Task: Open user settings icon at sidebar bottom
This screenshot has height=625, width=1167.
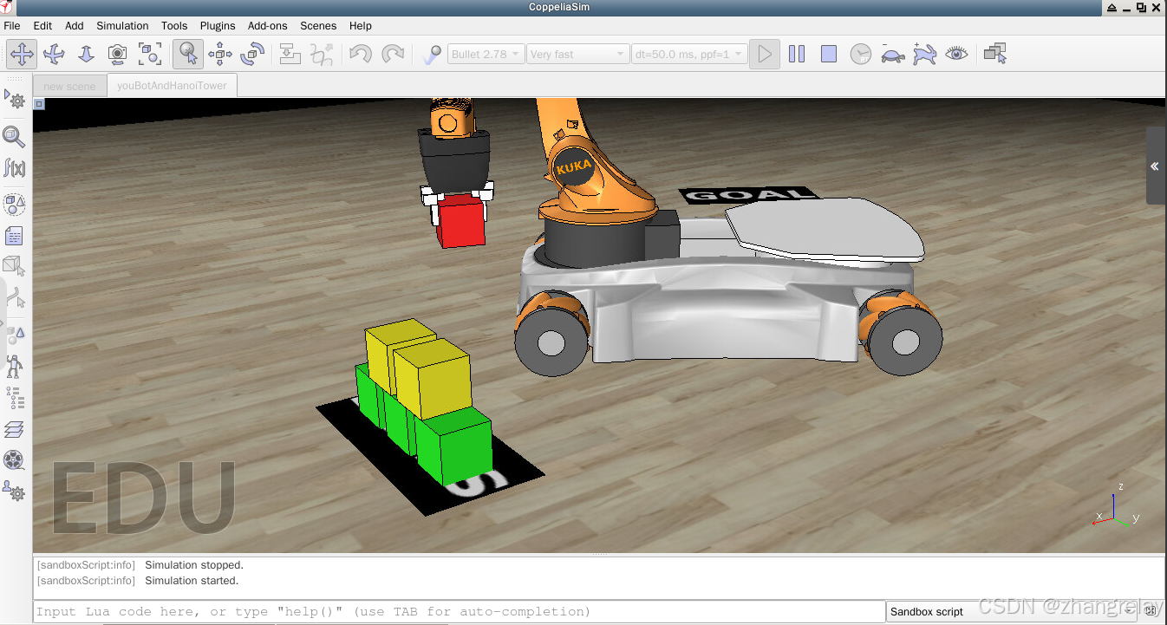Action: (15, 492)
